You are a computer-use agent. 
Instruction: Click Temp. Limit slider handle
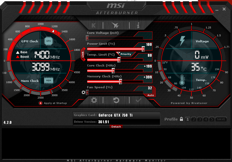tap(119, 60)
